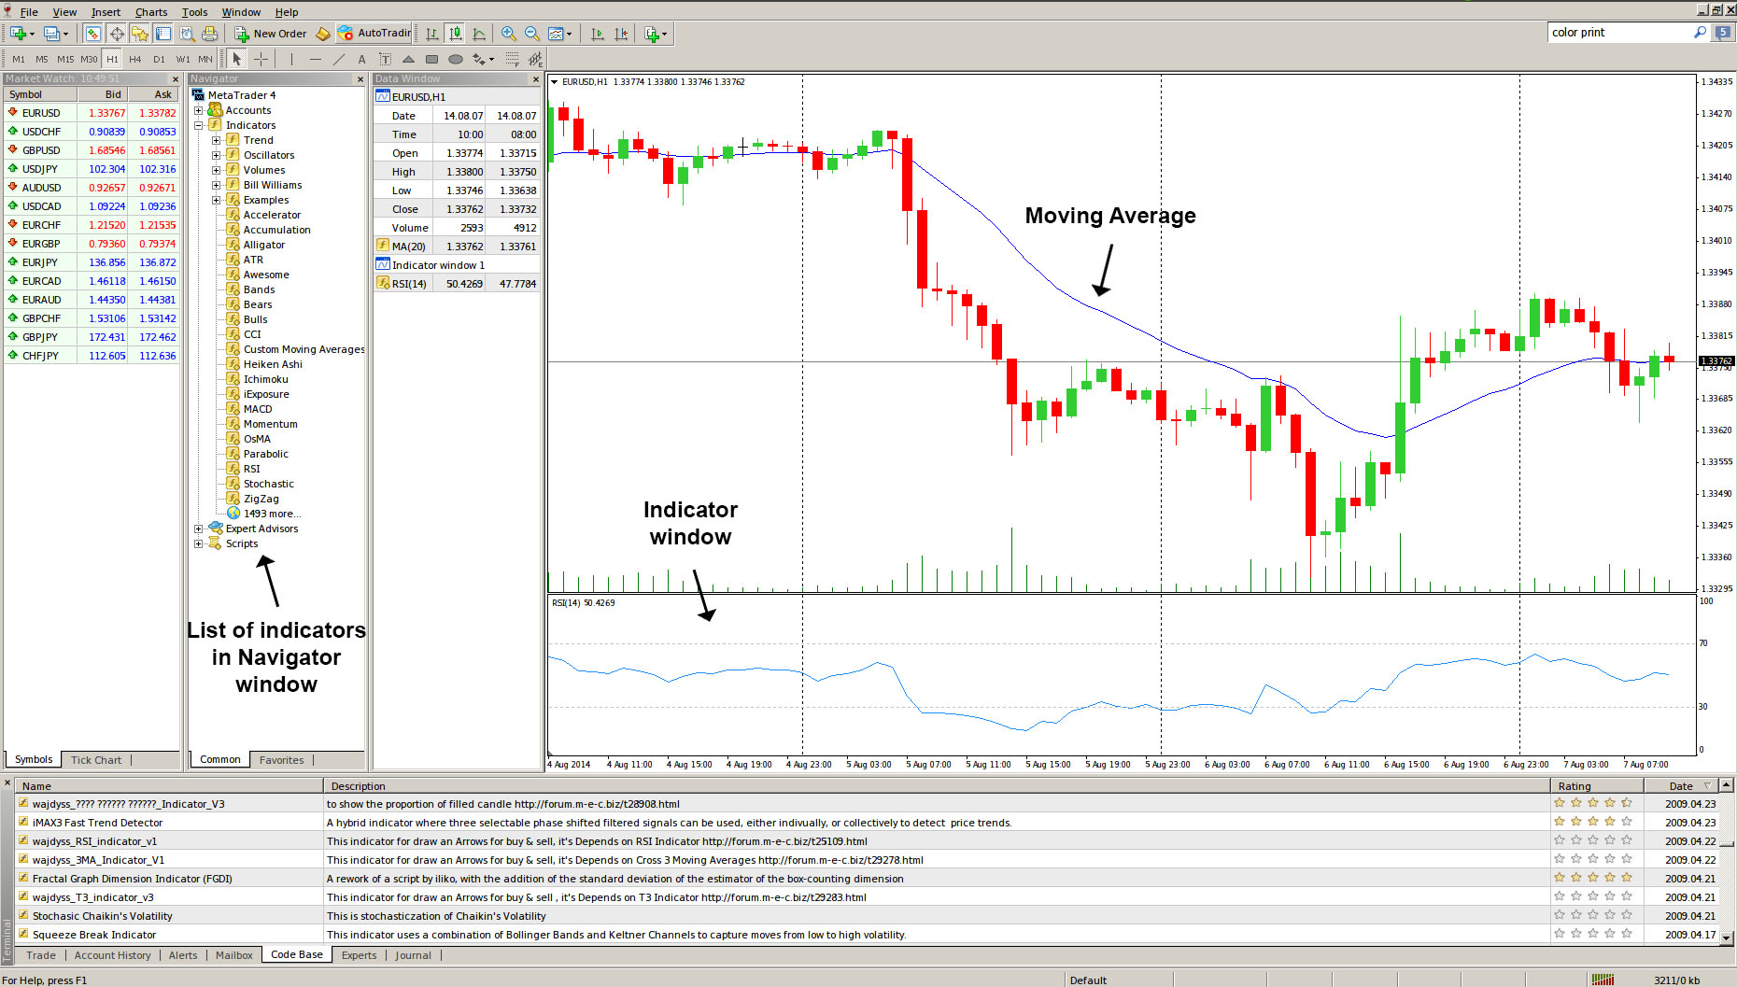The height and width of the screenshot is (987, 1737).
Task: Click the New Order button
Action: (270, 34)
